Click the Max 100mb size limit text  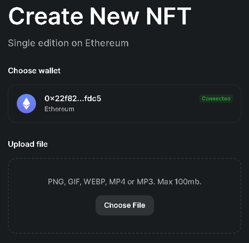click(x=179, y=182)
